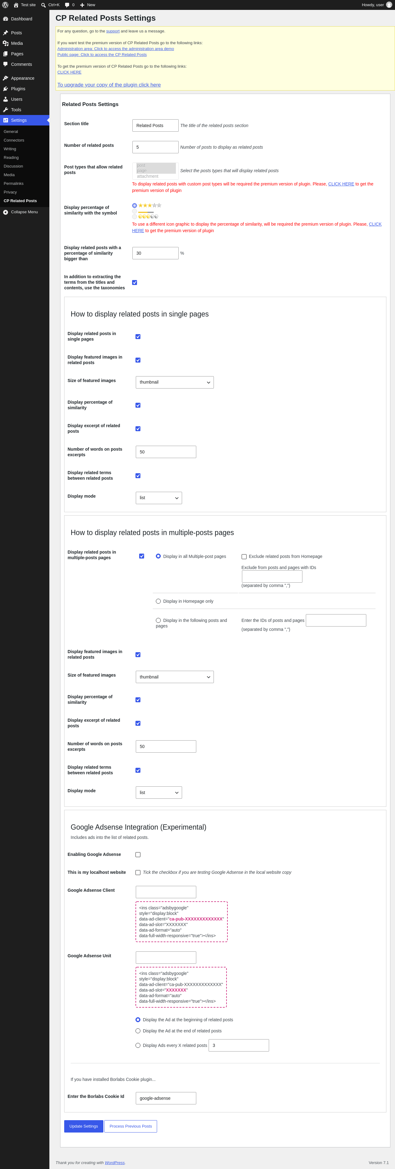Click the WordPress logo icon
This screenshot has width=395, height=1169.
click(6, 5)
